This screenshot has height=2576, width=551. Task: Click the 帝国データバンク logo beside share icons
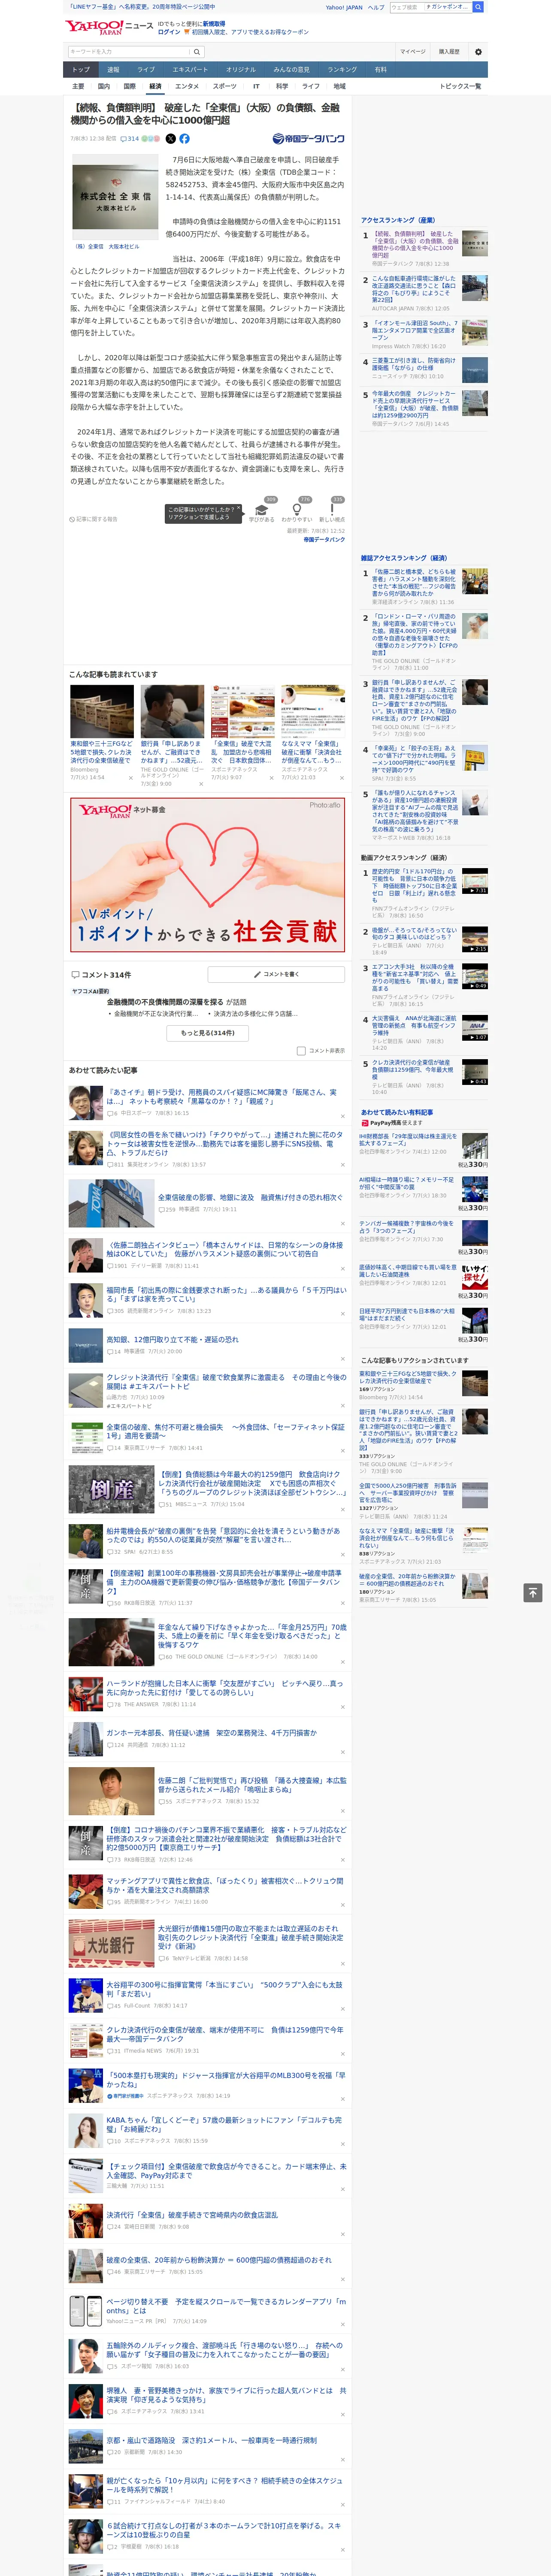click(308, 139)
